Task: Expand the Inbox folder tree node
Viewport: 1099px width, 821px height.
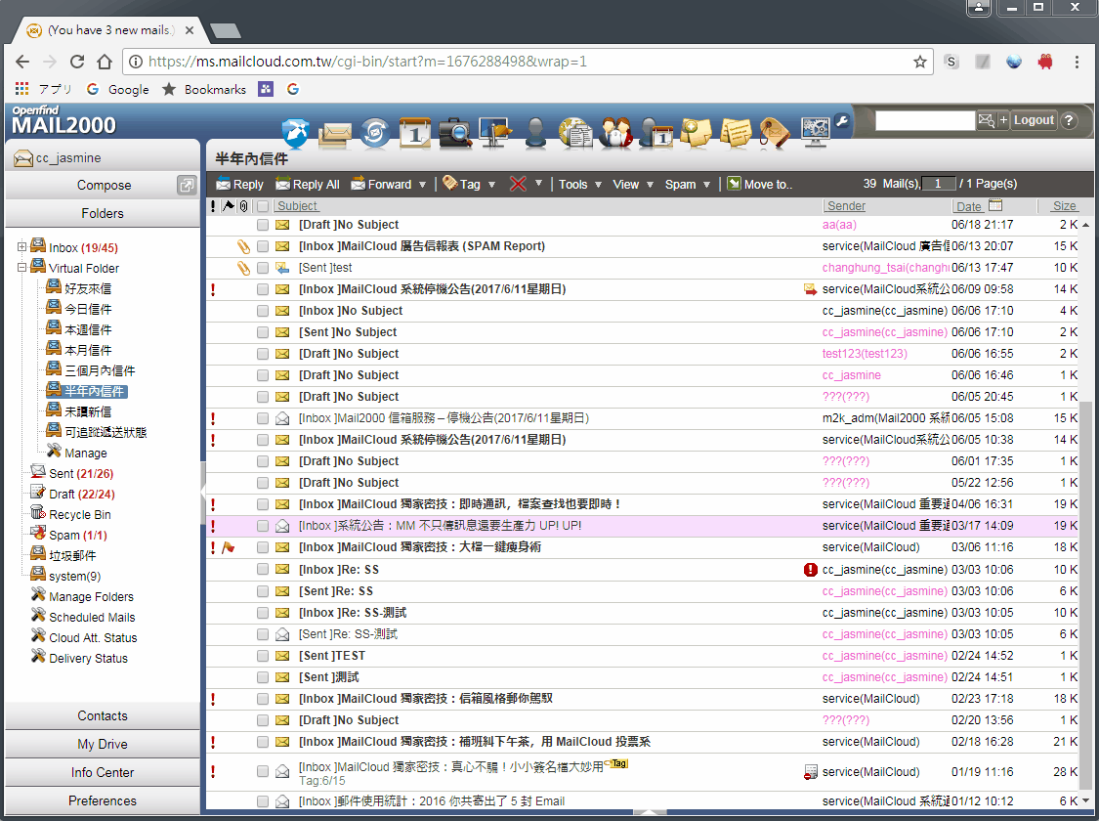Action: (x=21, y=247)
